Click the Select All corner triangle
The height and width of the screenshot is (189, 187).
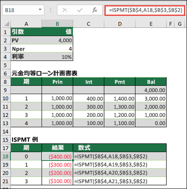(6, 24)
